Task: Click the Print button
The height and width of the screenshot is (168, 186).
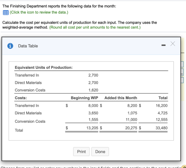Action: coord(81,152)
